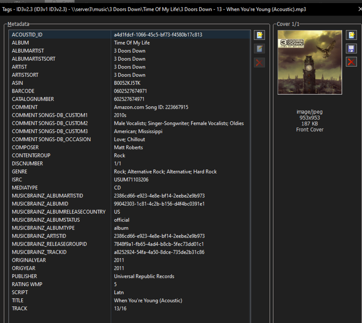Viewport: 362px width, 323px height.
Task: Select ORIGINALYEAR field name
Action: pos(29,260)
